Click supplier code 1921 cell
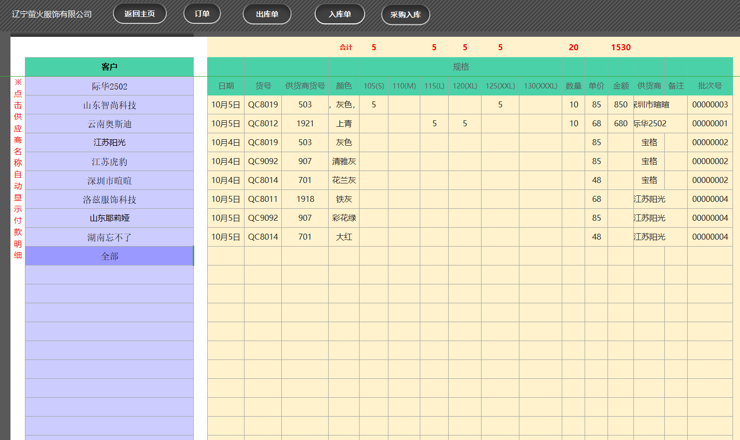 coord(305,123)
